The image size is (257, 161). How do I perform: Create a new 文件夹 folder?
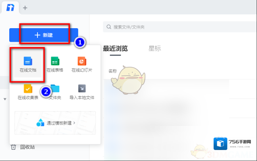[x=55, y=92]
